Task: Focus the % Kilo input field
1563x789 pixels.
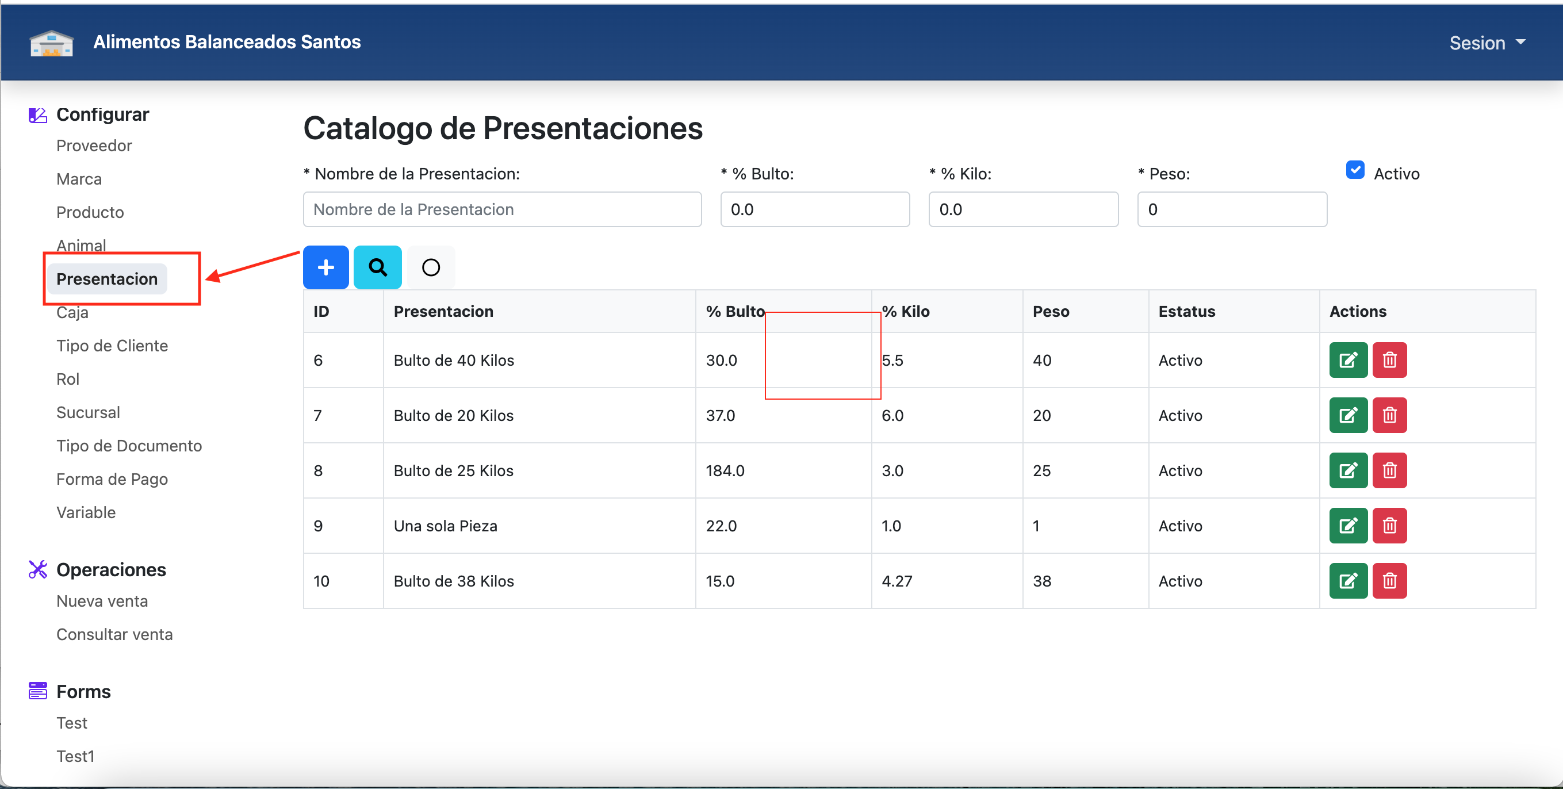Action: click(x=1024, y=209)
